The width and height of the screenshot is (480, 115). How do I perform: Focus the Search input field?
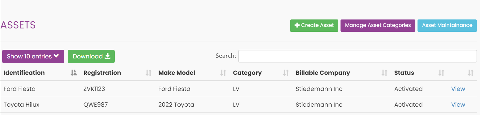358,56
